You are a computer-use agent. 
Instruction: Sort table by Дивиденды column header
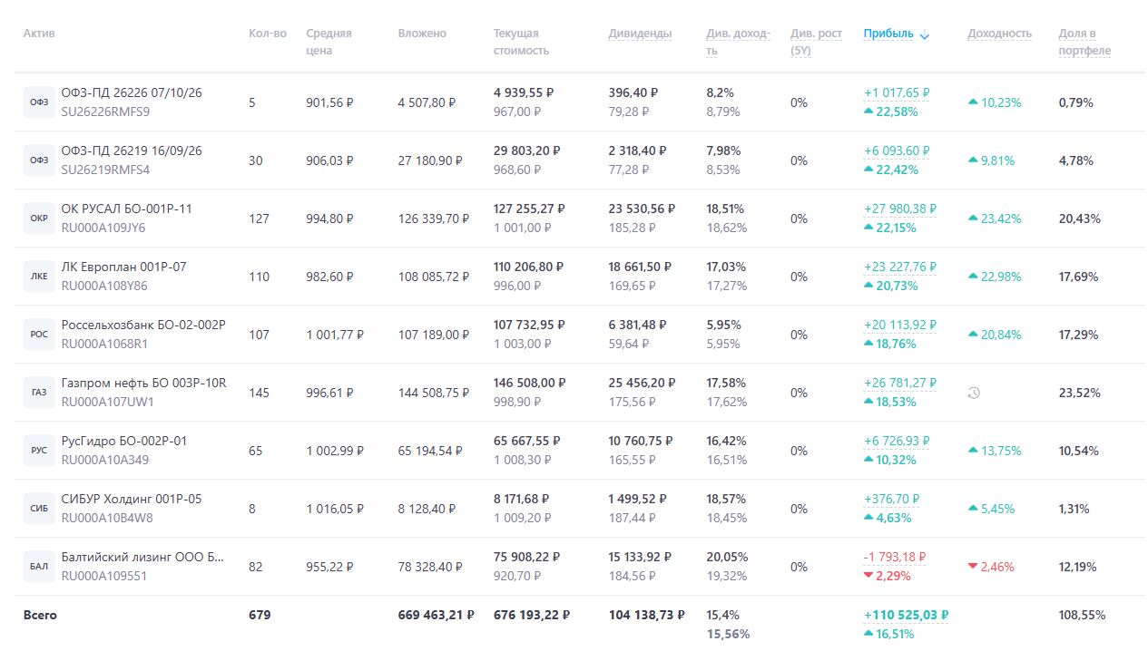tap(640, 34)
